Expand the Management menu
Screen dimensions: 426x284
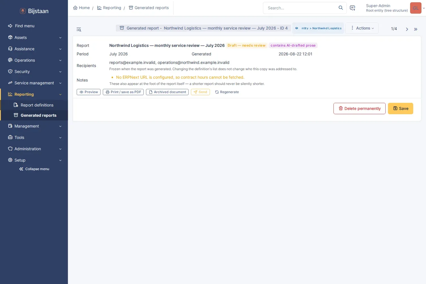point(34,126)
